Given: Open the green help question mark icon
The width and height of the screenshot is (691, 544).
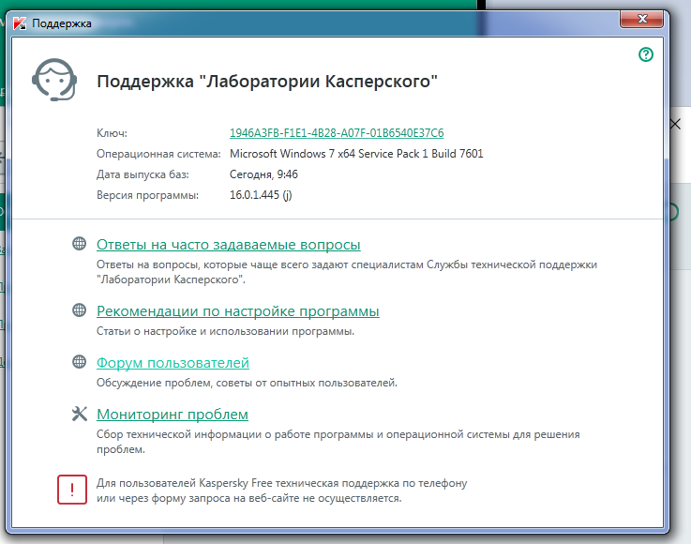Looking at the screenshot, I should point(646,54).
